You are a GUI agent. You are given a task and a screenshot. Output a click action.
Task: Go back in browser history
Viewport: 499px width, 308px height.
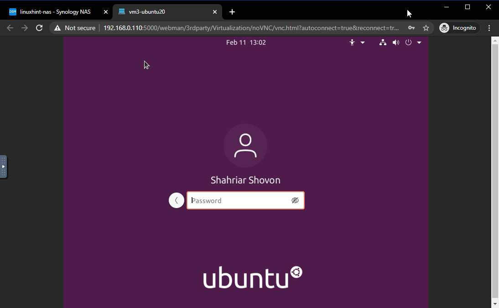[x=10, y=28]
